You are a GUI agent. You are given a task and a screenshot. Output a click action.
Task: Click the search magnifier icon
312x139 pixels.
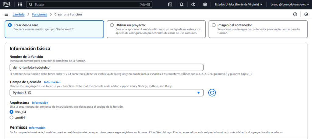coord(31,5)
